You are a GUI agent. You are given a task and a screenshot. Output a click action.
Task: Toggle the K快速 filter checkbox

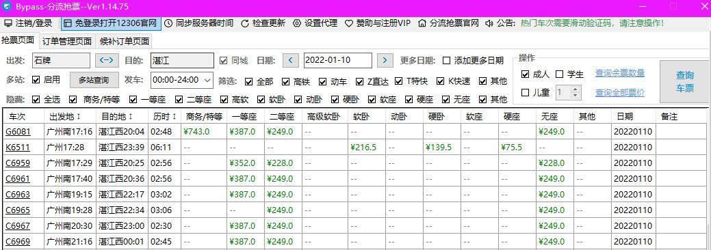(440, 82)
